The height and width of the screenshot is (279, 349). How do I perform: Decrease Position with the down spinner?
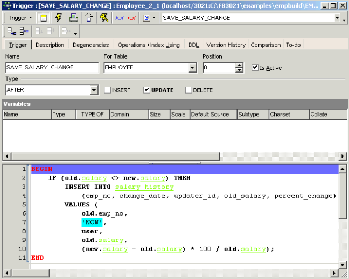point(239,70)
